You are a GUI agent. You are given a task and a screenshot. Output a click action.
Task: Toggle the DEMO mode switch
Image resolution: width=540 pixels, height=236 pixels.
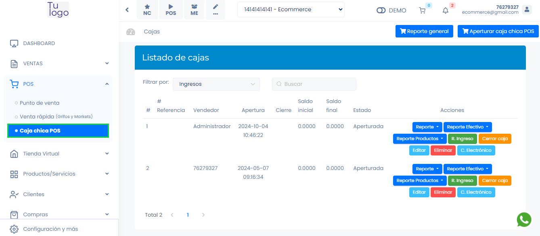pyautogui.click(x=381, y=10)
